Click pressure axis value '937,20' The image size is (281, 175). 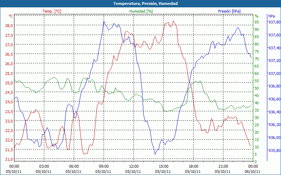(274, 61)
